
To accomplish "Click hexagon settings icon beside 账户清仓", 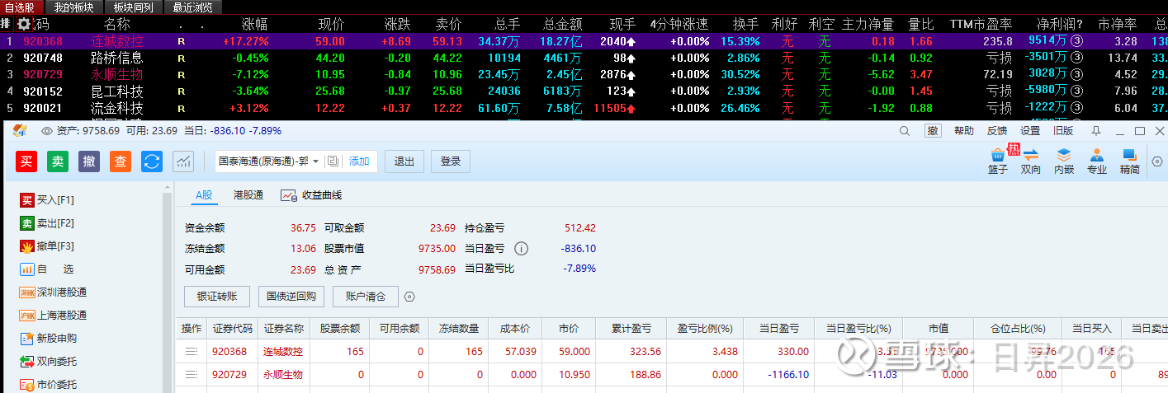I will (409, 297).
